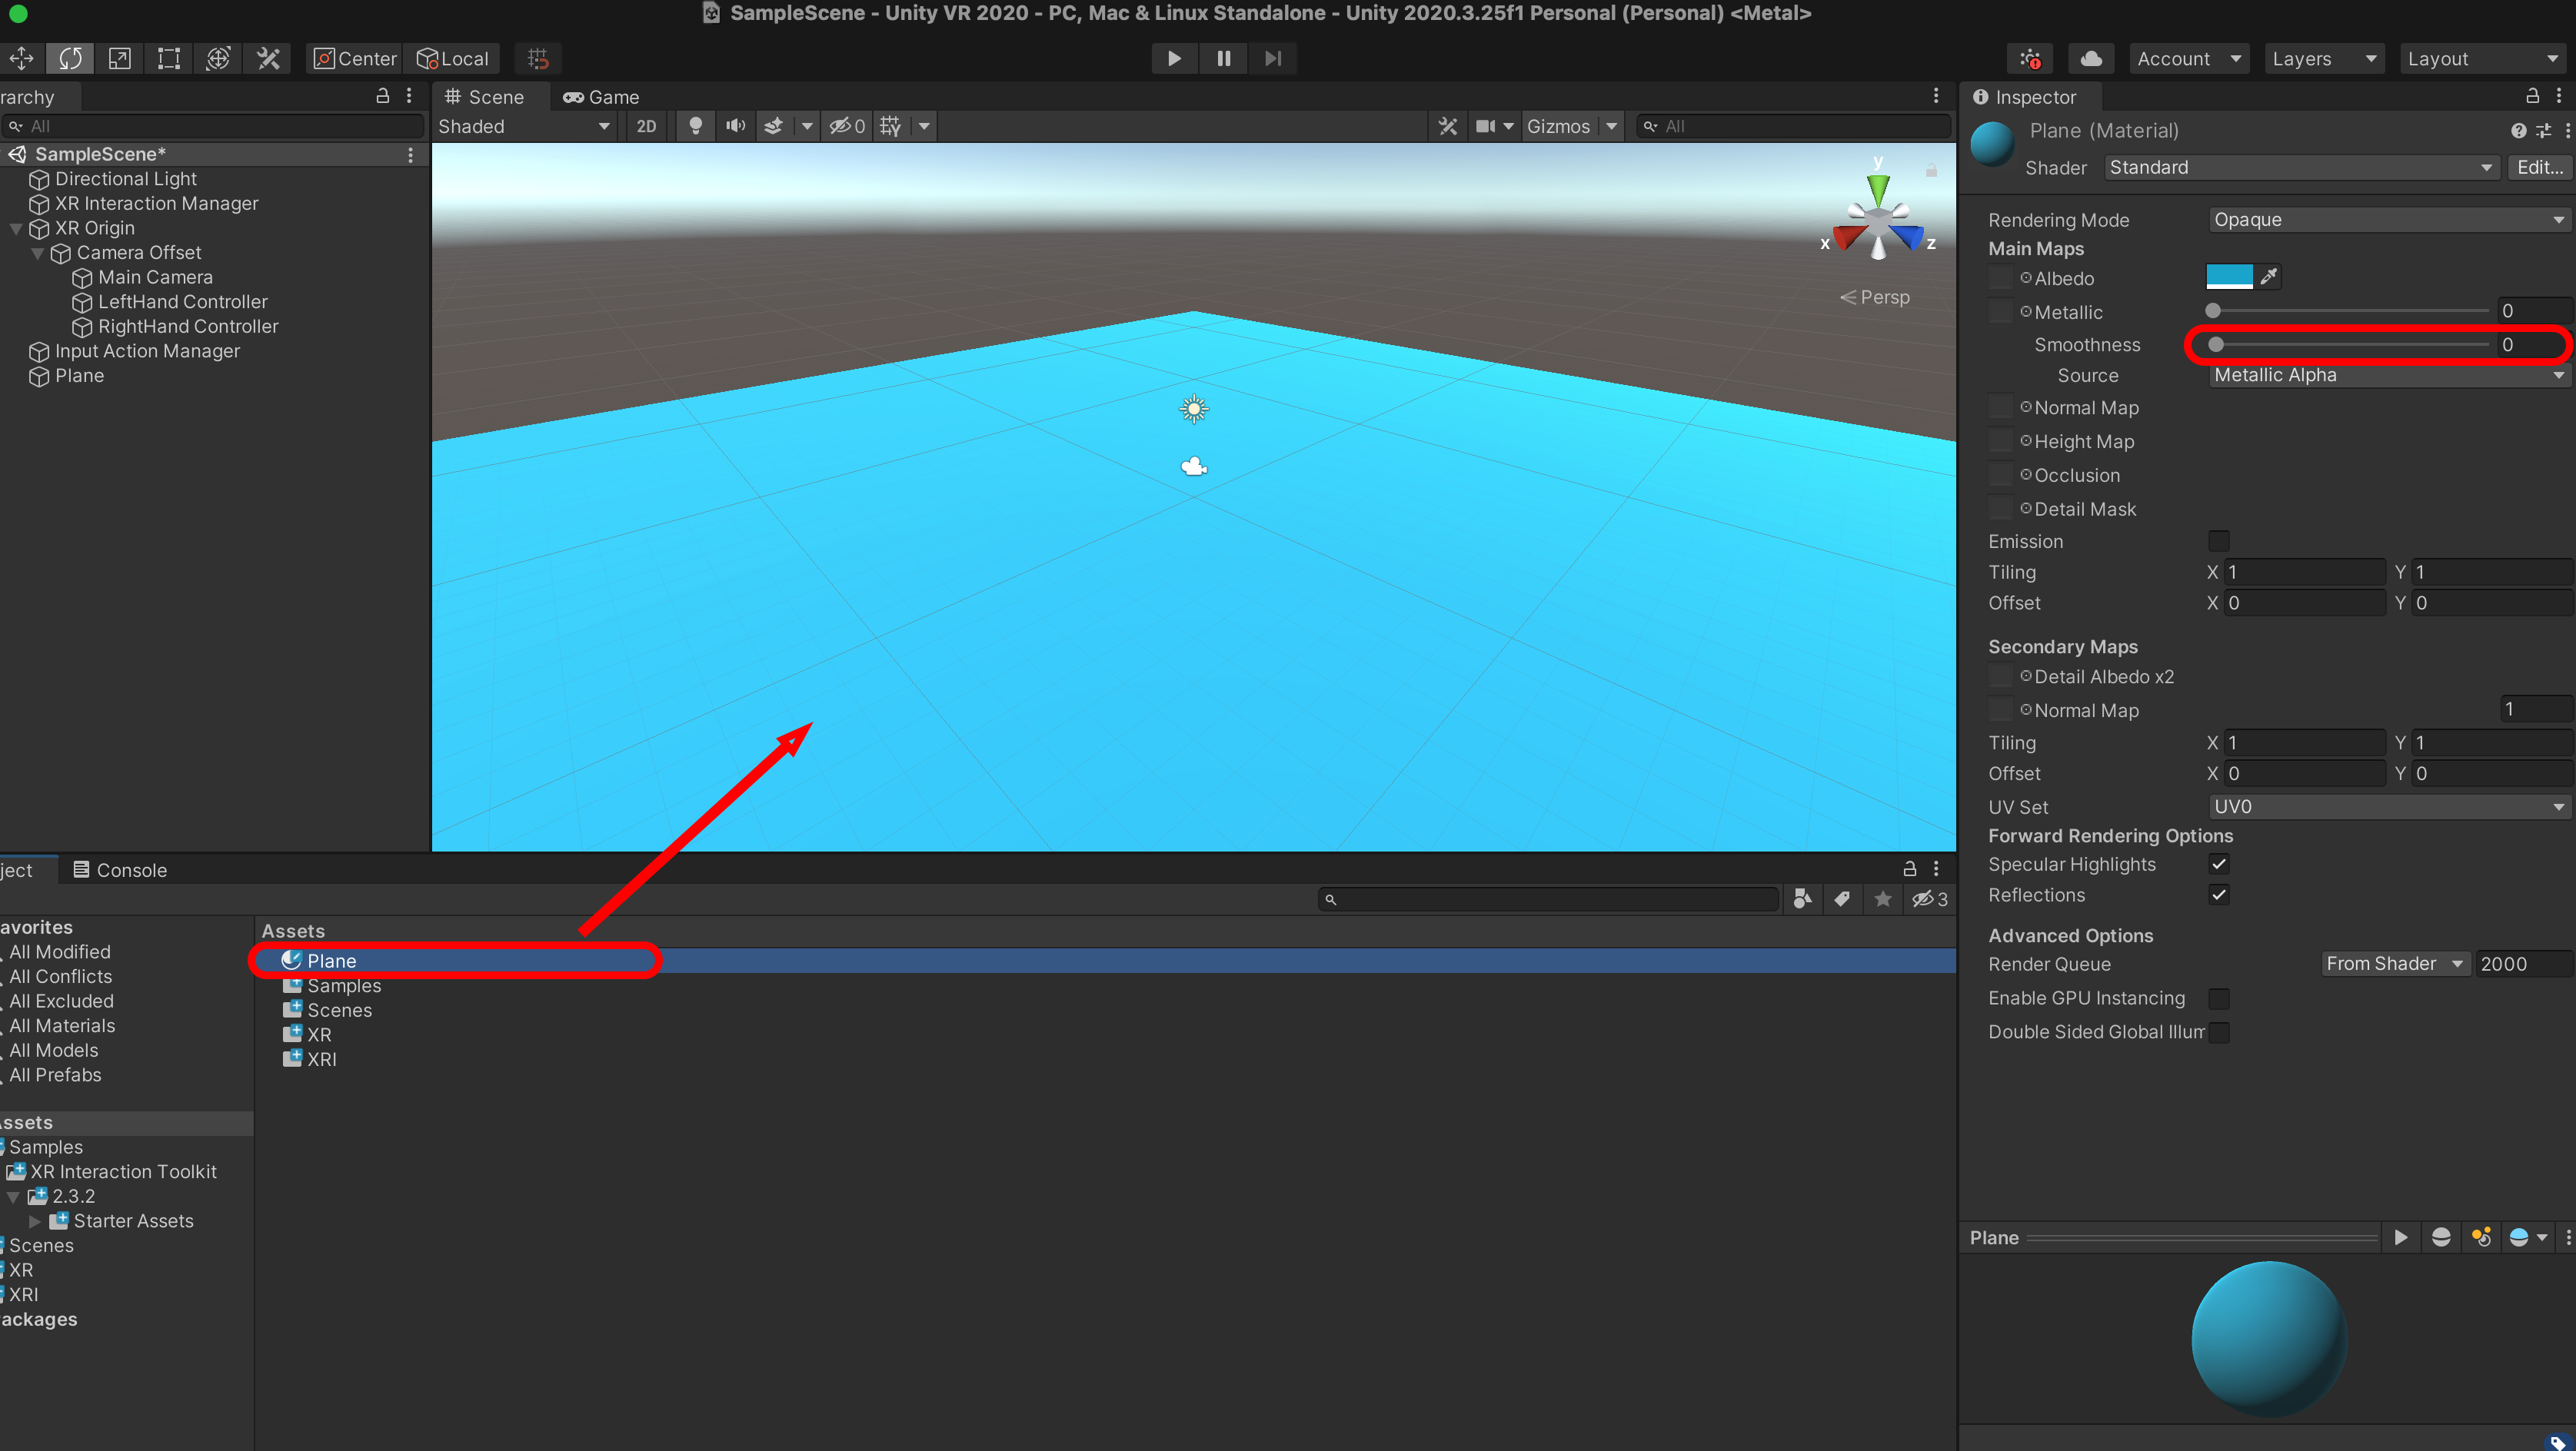This screenshot has width=2576, height=1451.
Task: Select the Scale tool
Action: tap(119, 58)
